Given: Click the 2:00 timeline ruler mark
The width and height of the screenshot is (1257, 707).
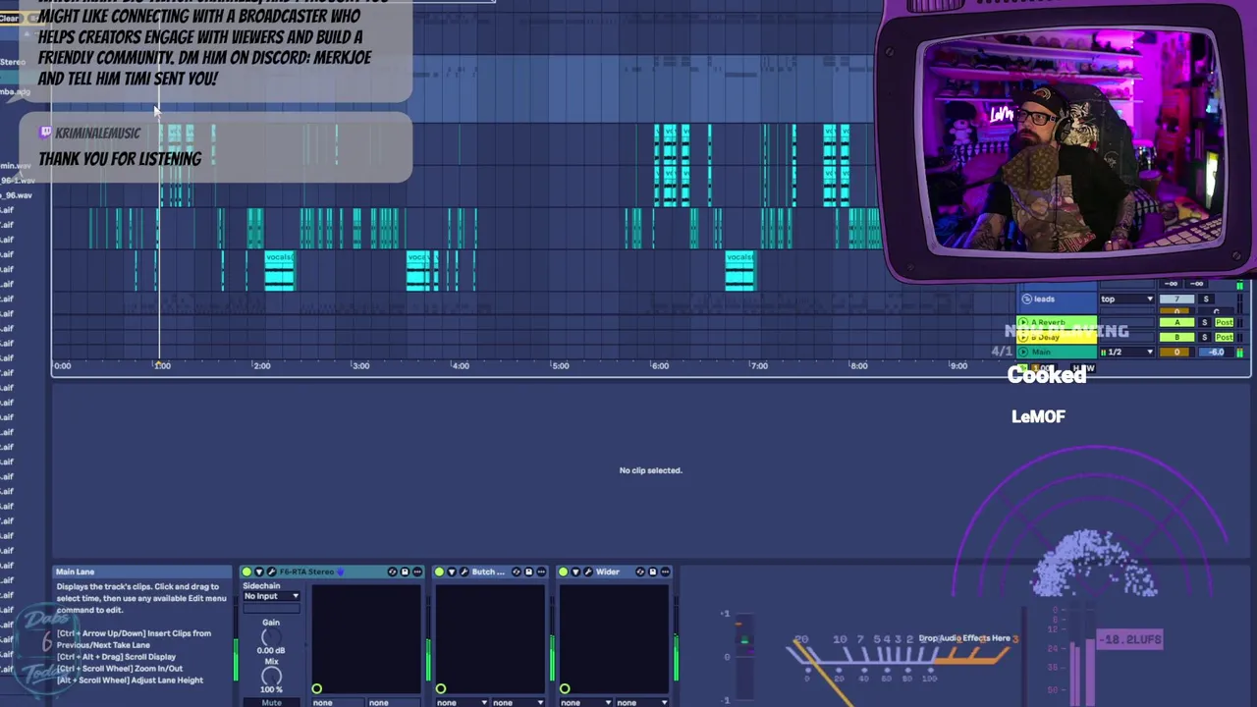Looking at the screenshot, I should (x=261, y=365).
